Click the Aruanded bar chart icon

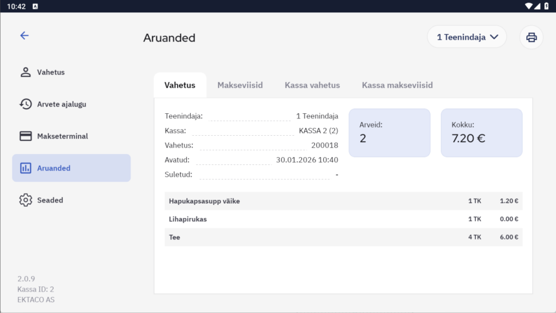pos(26,168)
